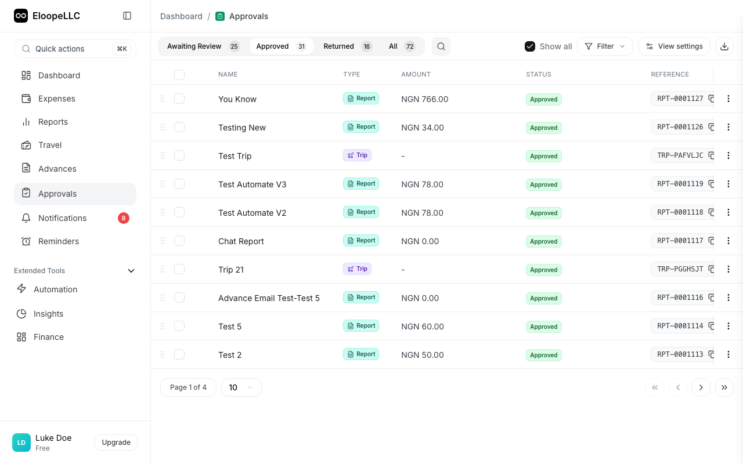
Task: Click the download export icon
Action: [x=724, y=46]
